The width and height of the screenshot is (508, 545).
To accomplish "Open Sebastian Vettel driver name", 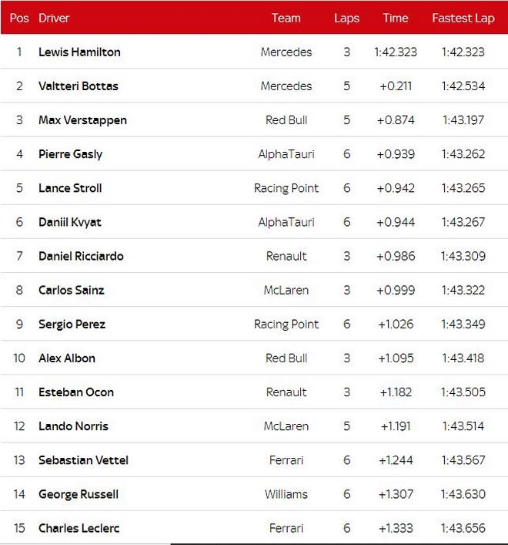I will (x=83, y=460).
